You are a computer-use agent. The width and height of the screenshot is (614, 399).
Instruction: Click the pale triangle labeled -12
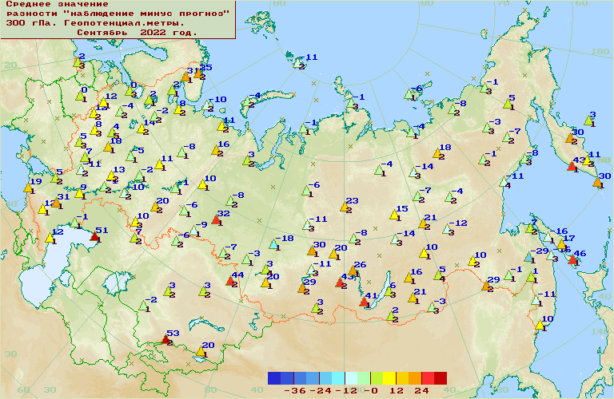tap(447, 229)
